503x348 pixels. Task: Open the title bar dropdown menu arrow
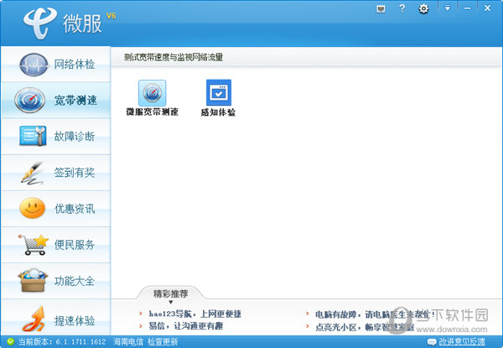pyautogui.click(x=447, y=8)
